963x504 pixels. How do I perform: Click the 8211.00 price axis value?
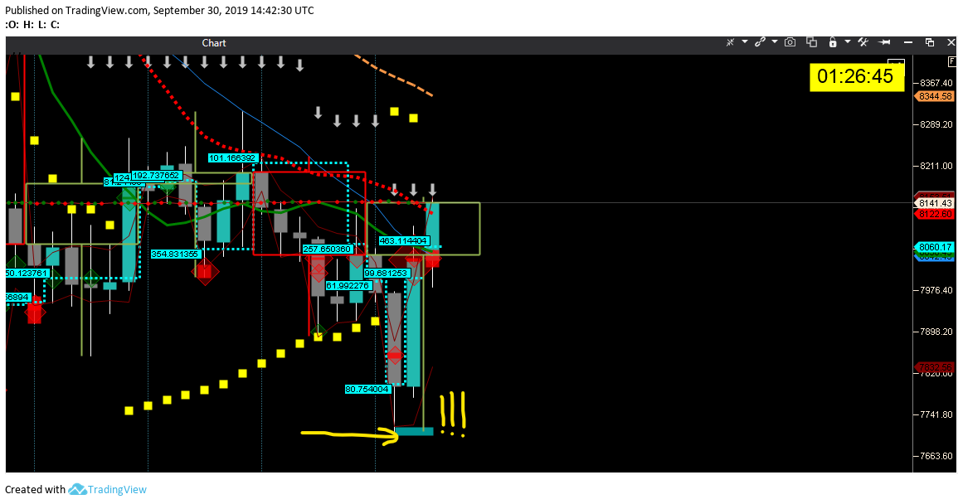pos(936,166)
